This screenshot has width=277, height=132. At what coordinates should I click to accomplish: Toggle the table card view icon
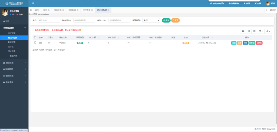(x=254, y=31)
